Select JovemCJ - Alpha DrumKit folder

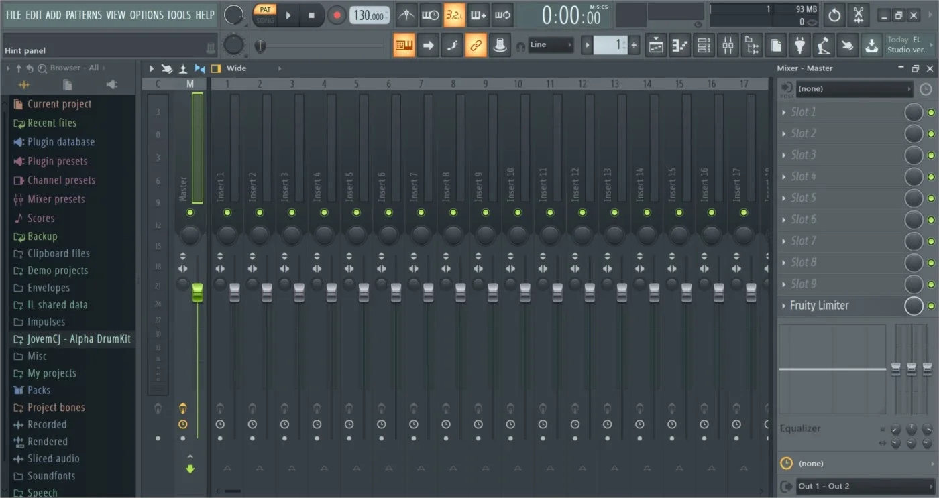78,339
